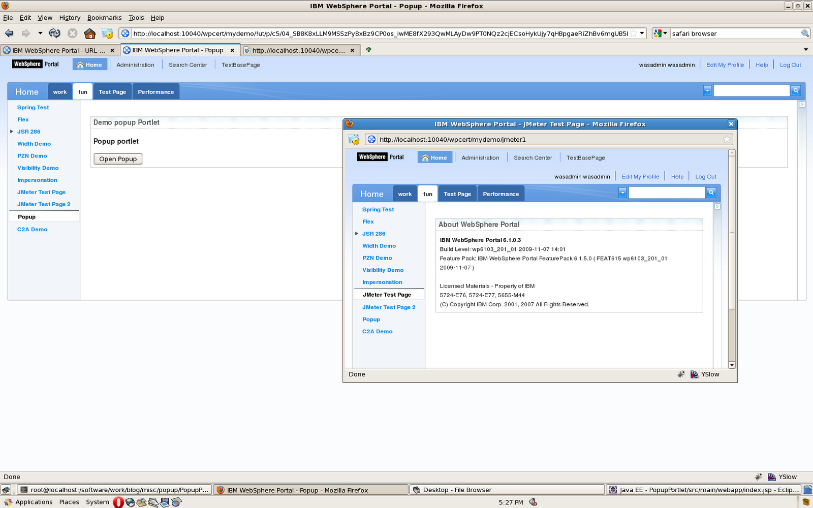813x508 pixels.
Task: Select the 'work' tab in main portal
Action: pyautogui.click(x=60, y=92)
